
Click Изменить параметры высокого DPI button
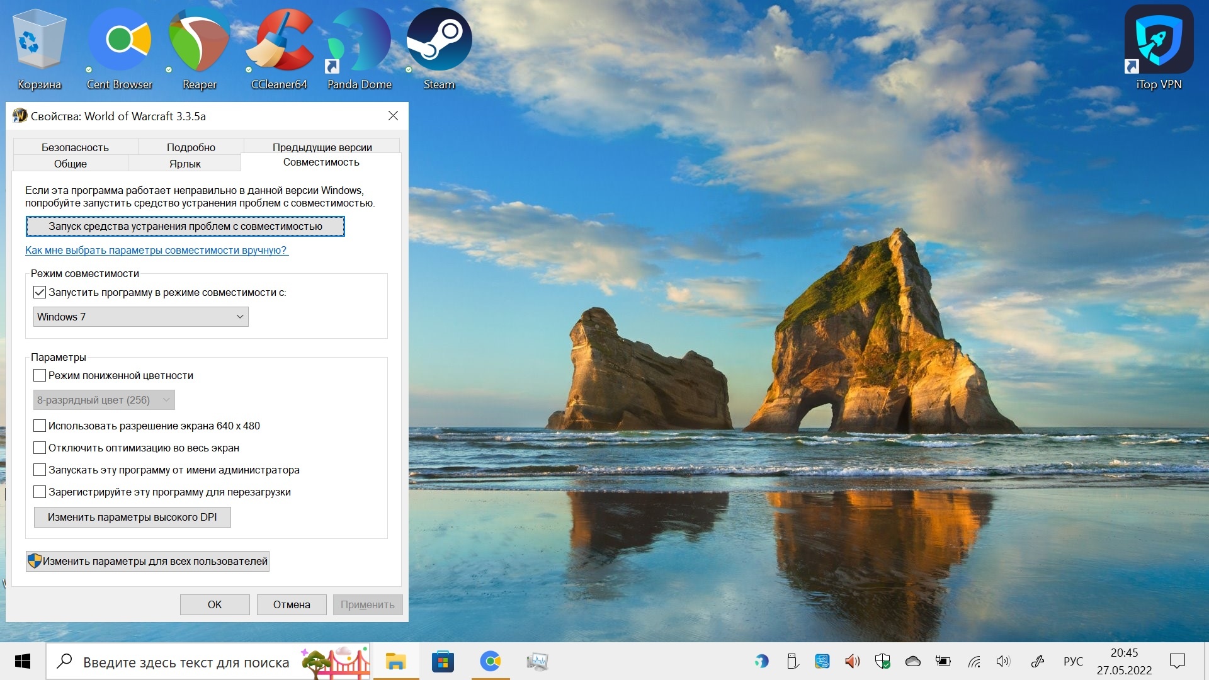pos(132,517)
